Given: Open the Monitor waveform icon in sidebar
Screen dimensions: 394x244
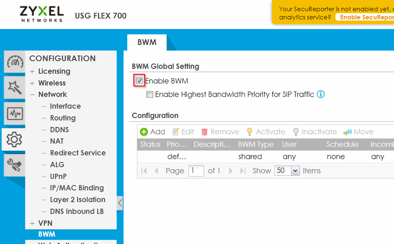Looking at the screenshot, I should (15, 114).
